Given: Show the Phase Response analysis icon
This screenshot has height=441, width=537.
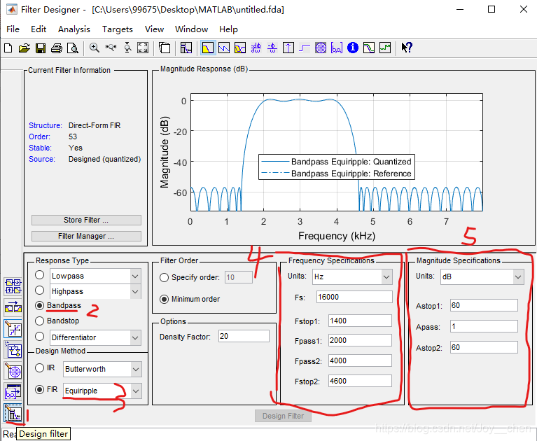Looking at the screenshot, I should pyautogui.click(x=224, y=48).
